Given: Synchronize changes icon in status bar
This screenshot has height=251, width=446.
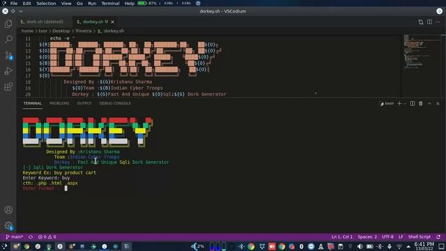Looking at the screenshot, I should coord(31,237).
